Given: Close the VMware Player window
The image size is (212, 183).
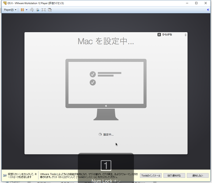Looking at the screenshot, I should coord(206,3).
